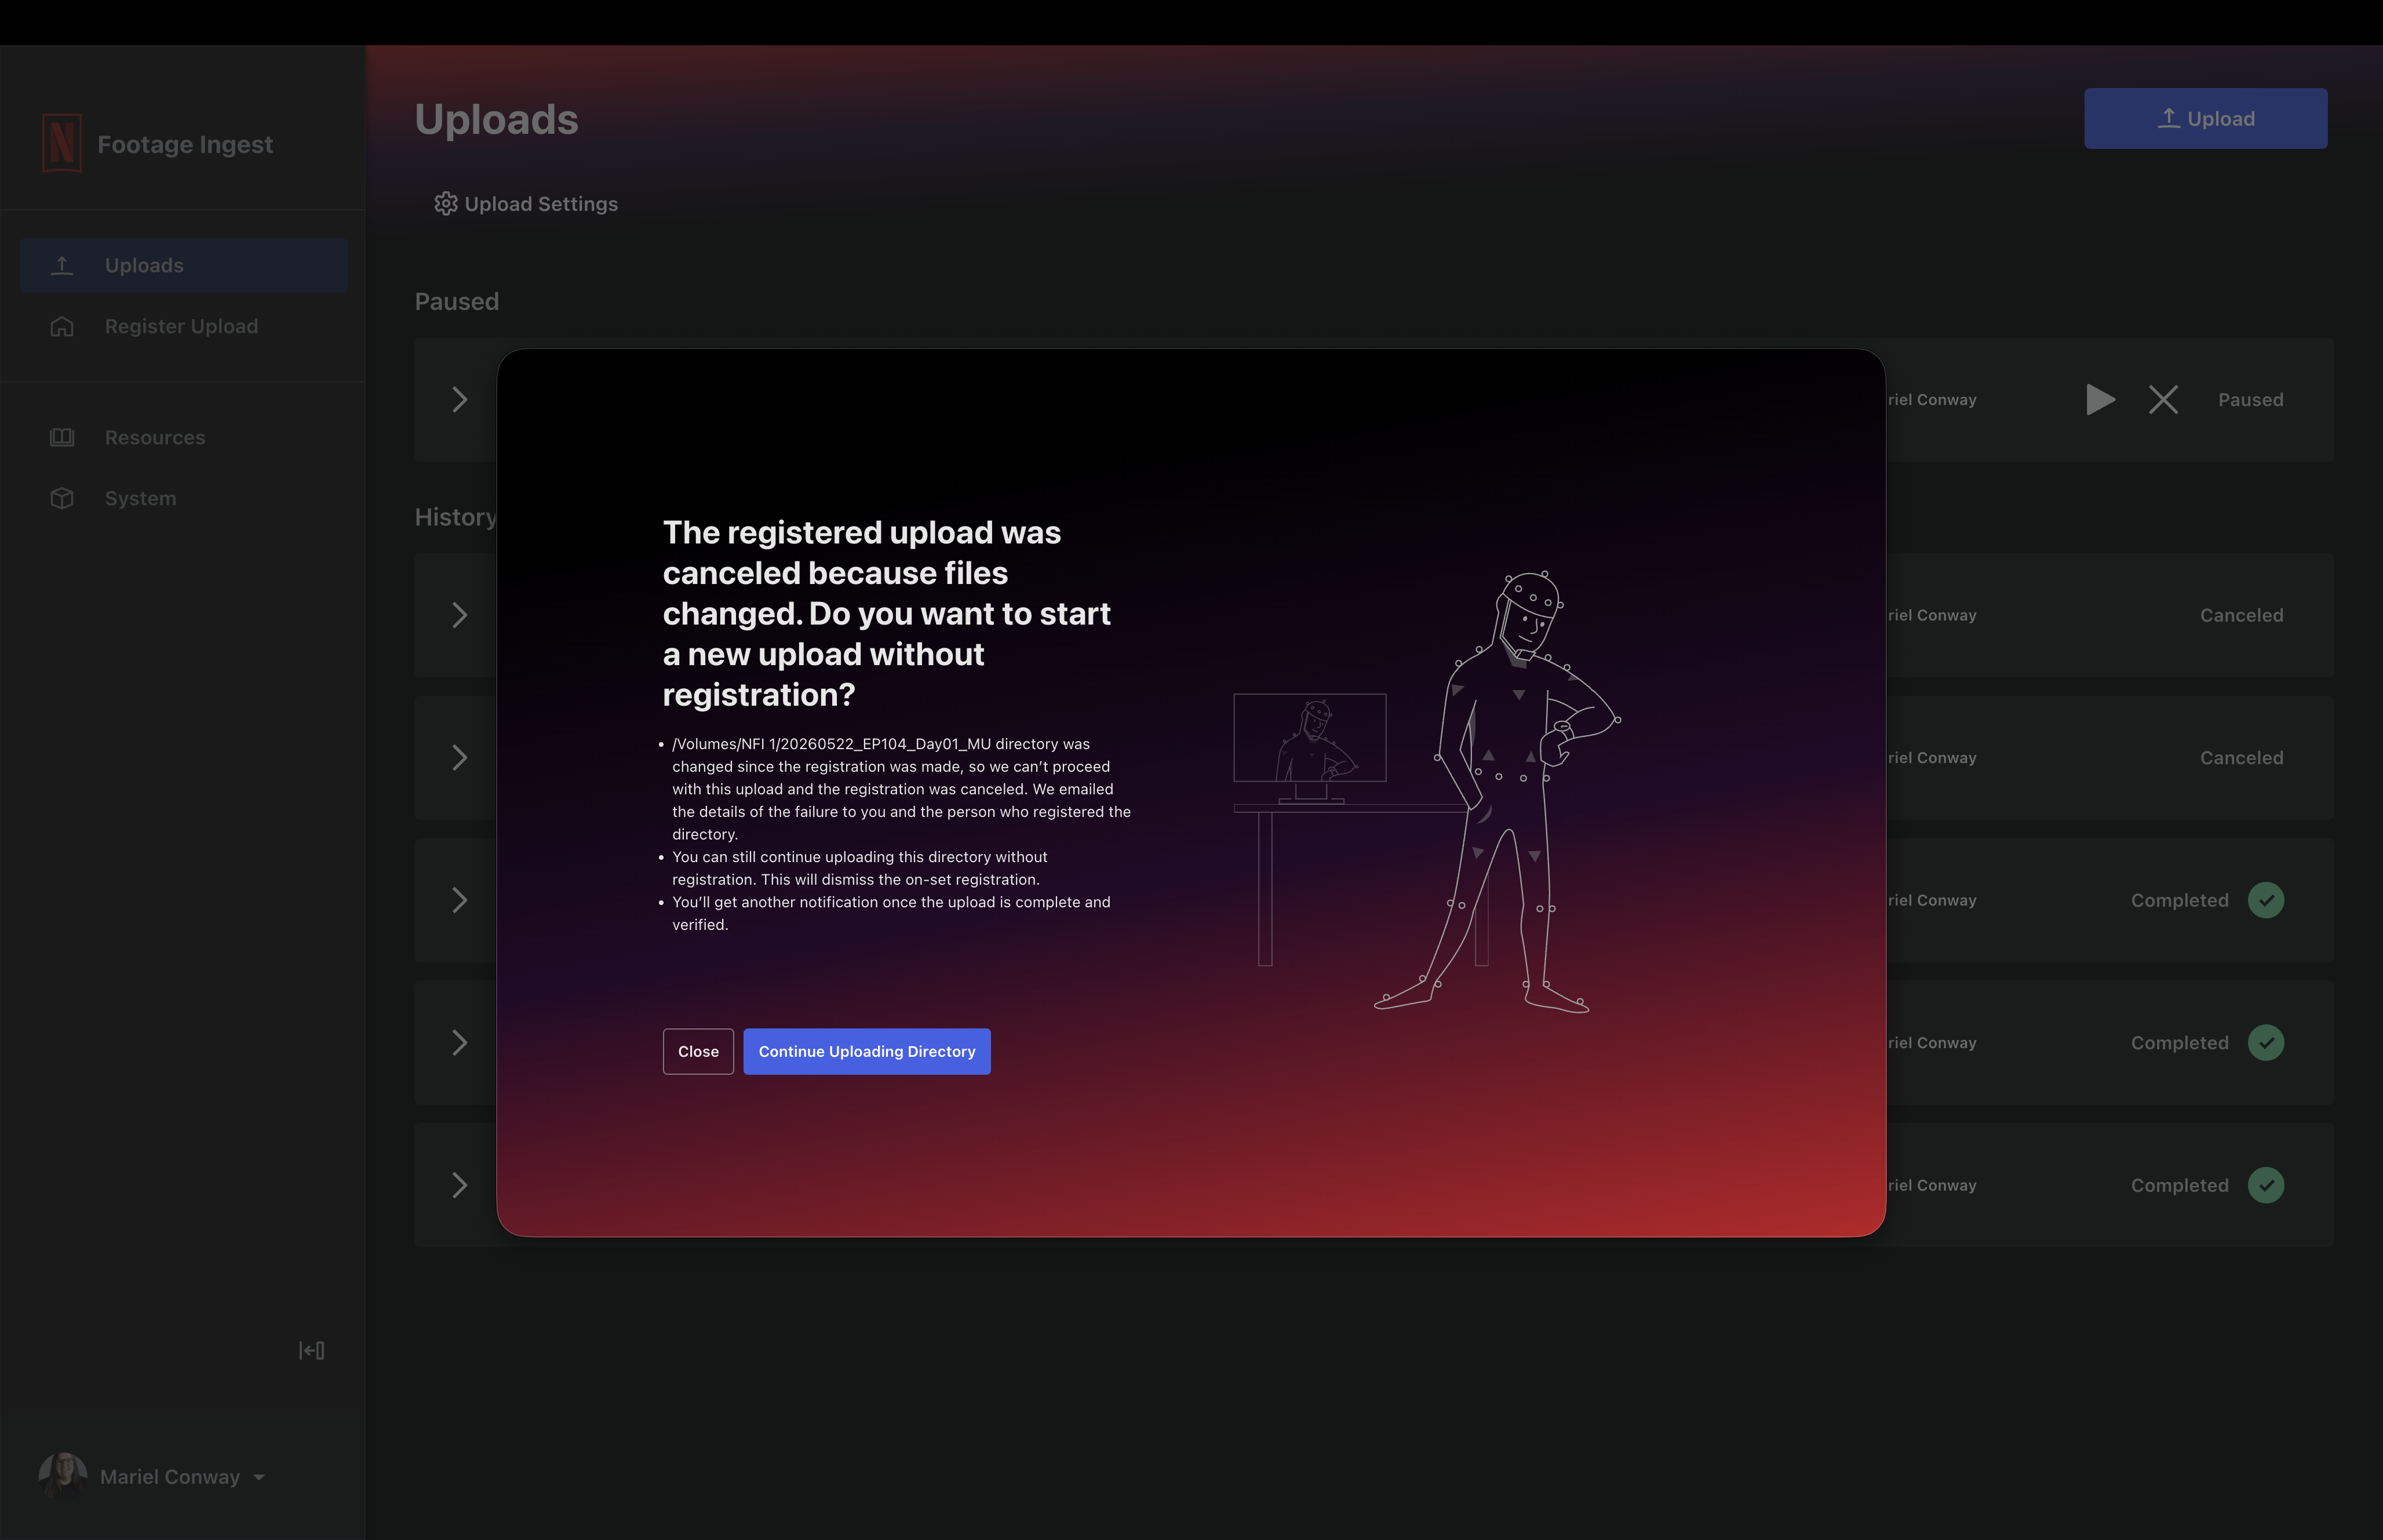Screen dimensions: 2383x1540
Task: Click the first Canceled status text
Action: (x=2241, y=615)
